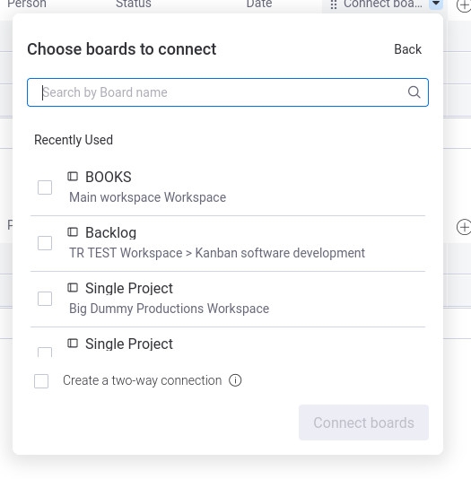Image resolution: width=471 pixels, height=479 pixels.
Task: Click the Connect boards button
Action: coord(363,422)
